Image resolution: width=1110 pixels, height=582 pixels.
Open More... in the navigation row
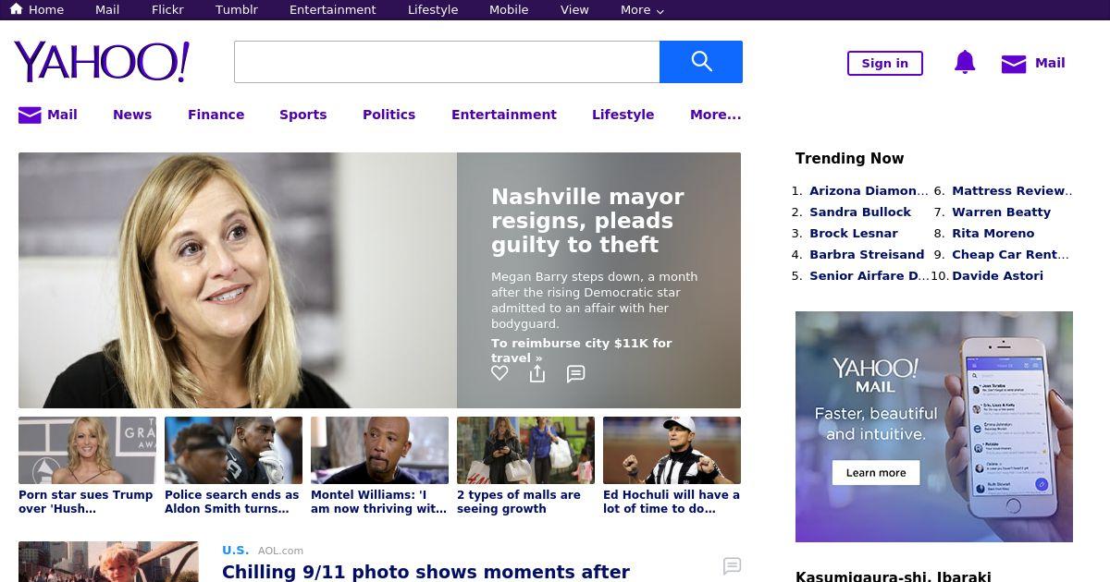point(716,115)
